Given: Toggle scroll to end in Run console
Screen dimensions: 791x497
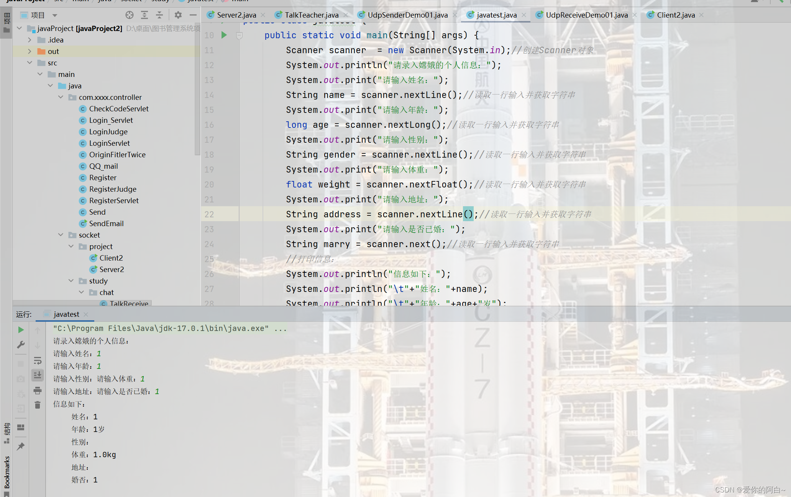Looking at the screenshot, I should click(38, 375).
